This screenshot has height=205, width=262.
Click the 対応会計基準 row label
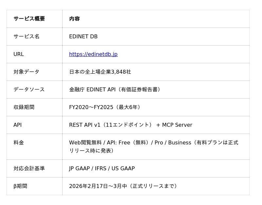point(29,169)
